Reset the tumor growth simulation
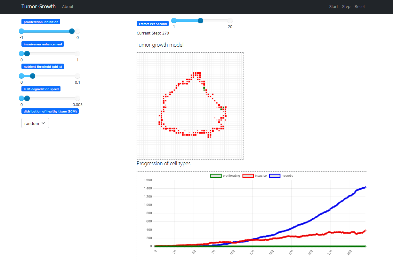 tap(359, 7)
